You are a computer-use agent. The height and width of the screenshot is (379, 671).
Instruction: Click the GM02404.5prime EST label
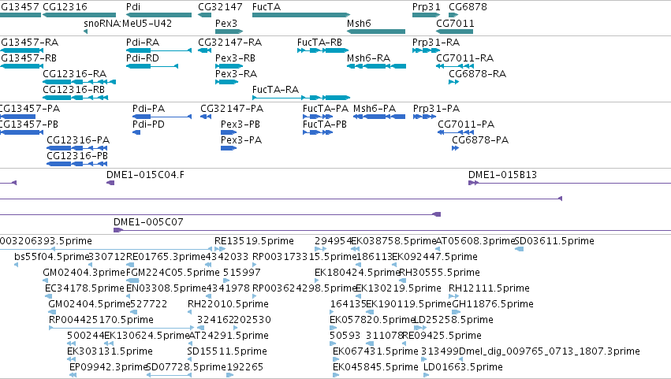pos(89,304)
